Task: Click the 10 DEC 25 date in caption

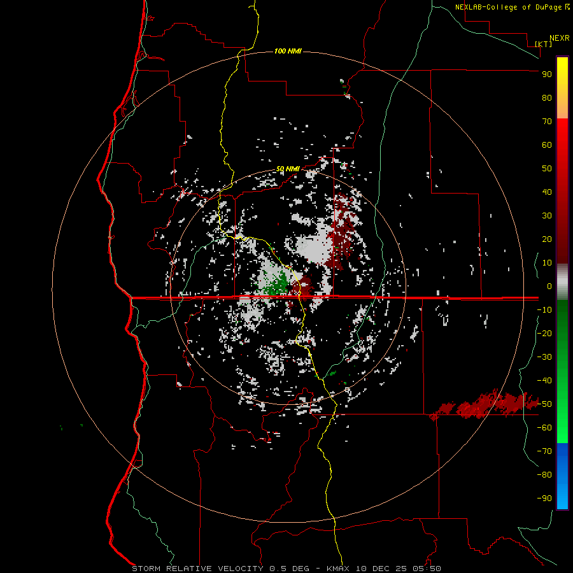Action: (380, 569)
